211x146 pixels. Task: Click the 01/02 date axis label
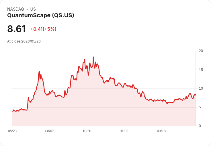(124, 131)
